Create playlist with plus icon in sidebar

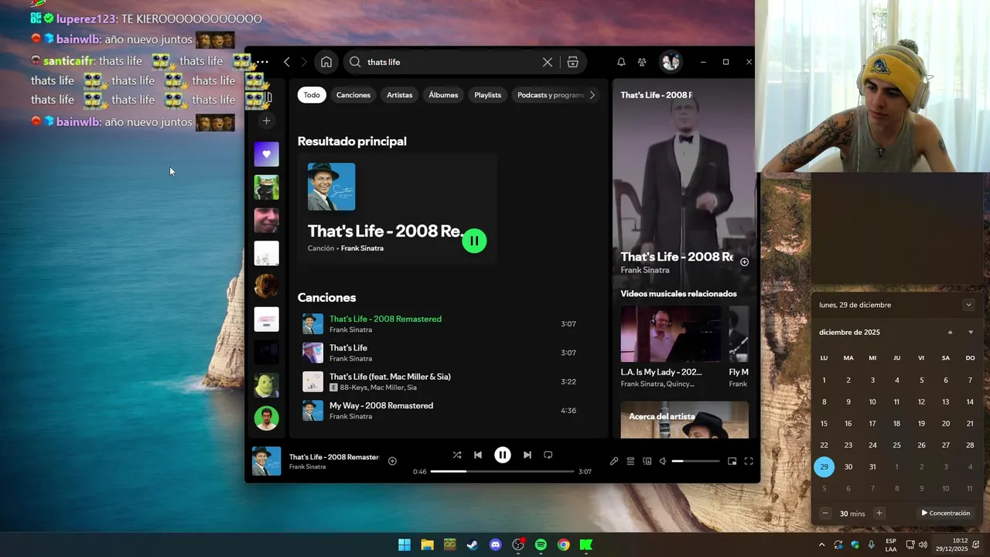click(x=267, y=121)
